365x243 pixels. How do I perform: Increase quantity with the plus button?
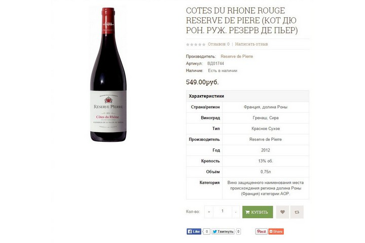[x=209, y=212]
